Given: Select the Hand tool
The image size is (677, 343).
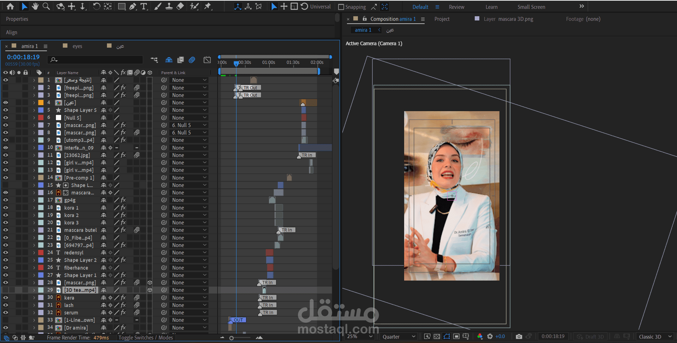Looking at the screenshot, I should click(35, 6).
